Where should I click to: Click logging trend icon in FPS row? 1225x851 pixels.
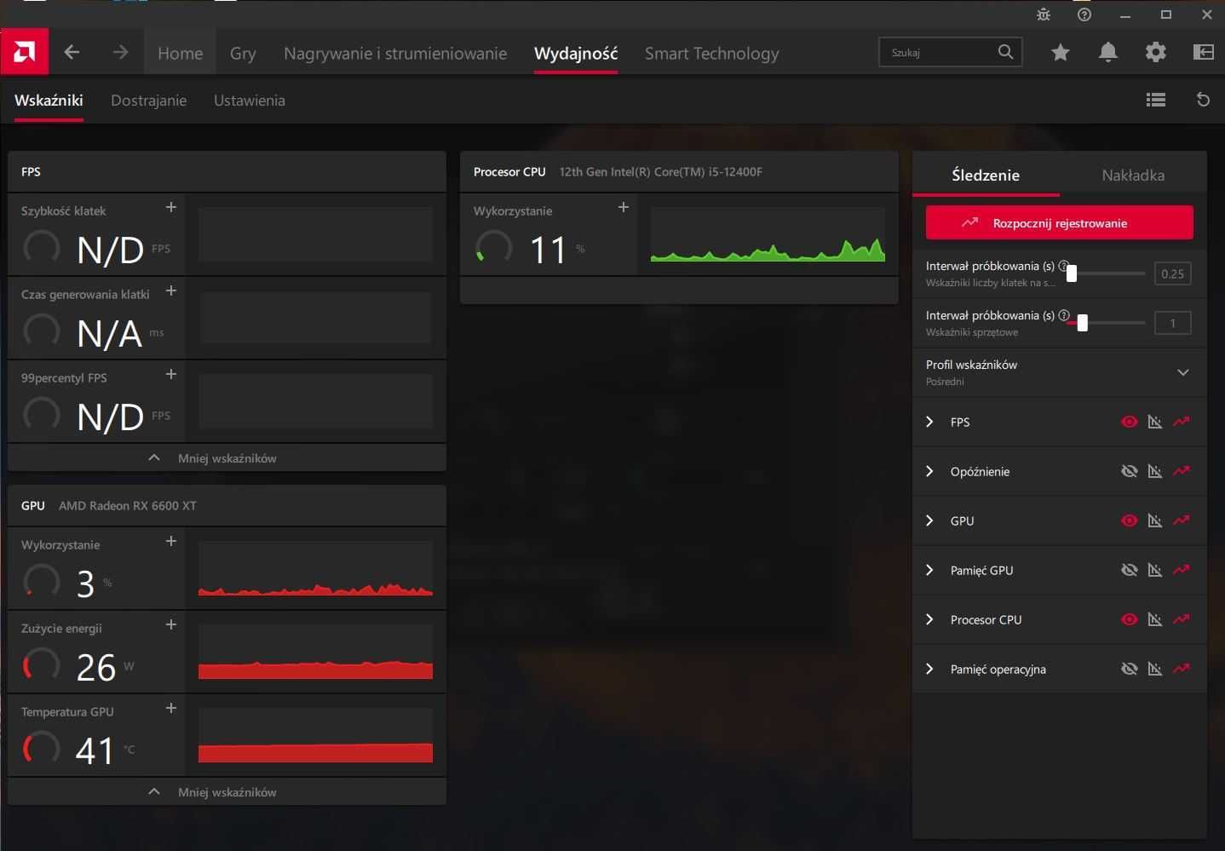click(x=1181, y=422)
